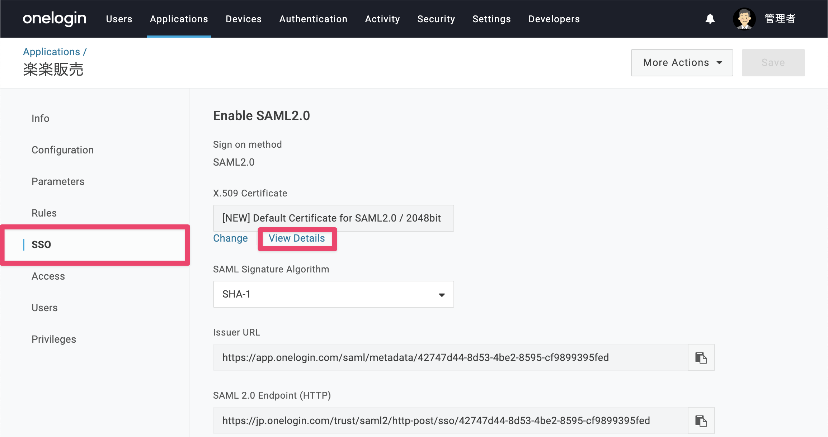This screenshot has height=437, width=828.
Task: Open the Settings top menu
Action: click(x=491, y=19)
